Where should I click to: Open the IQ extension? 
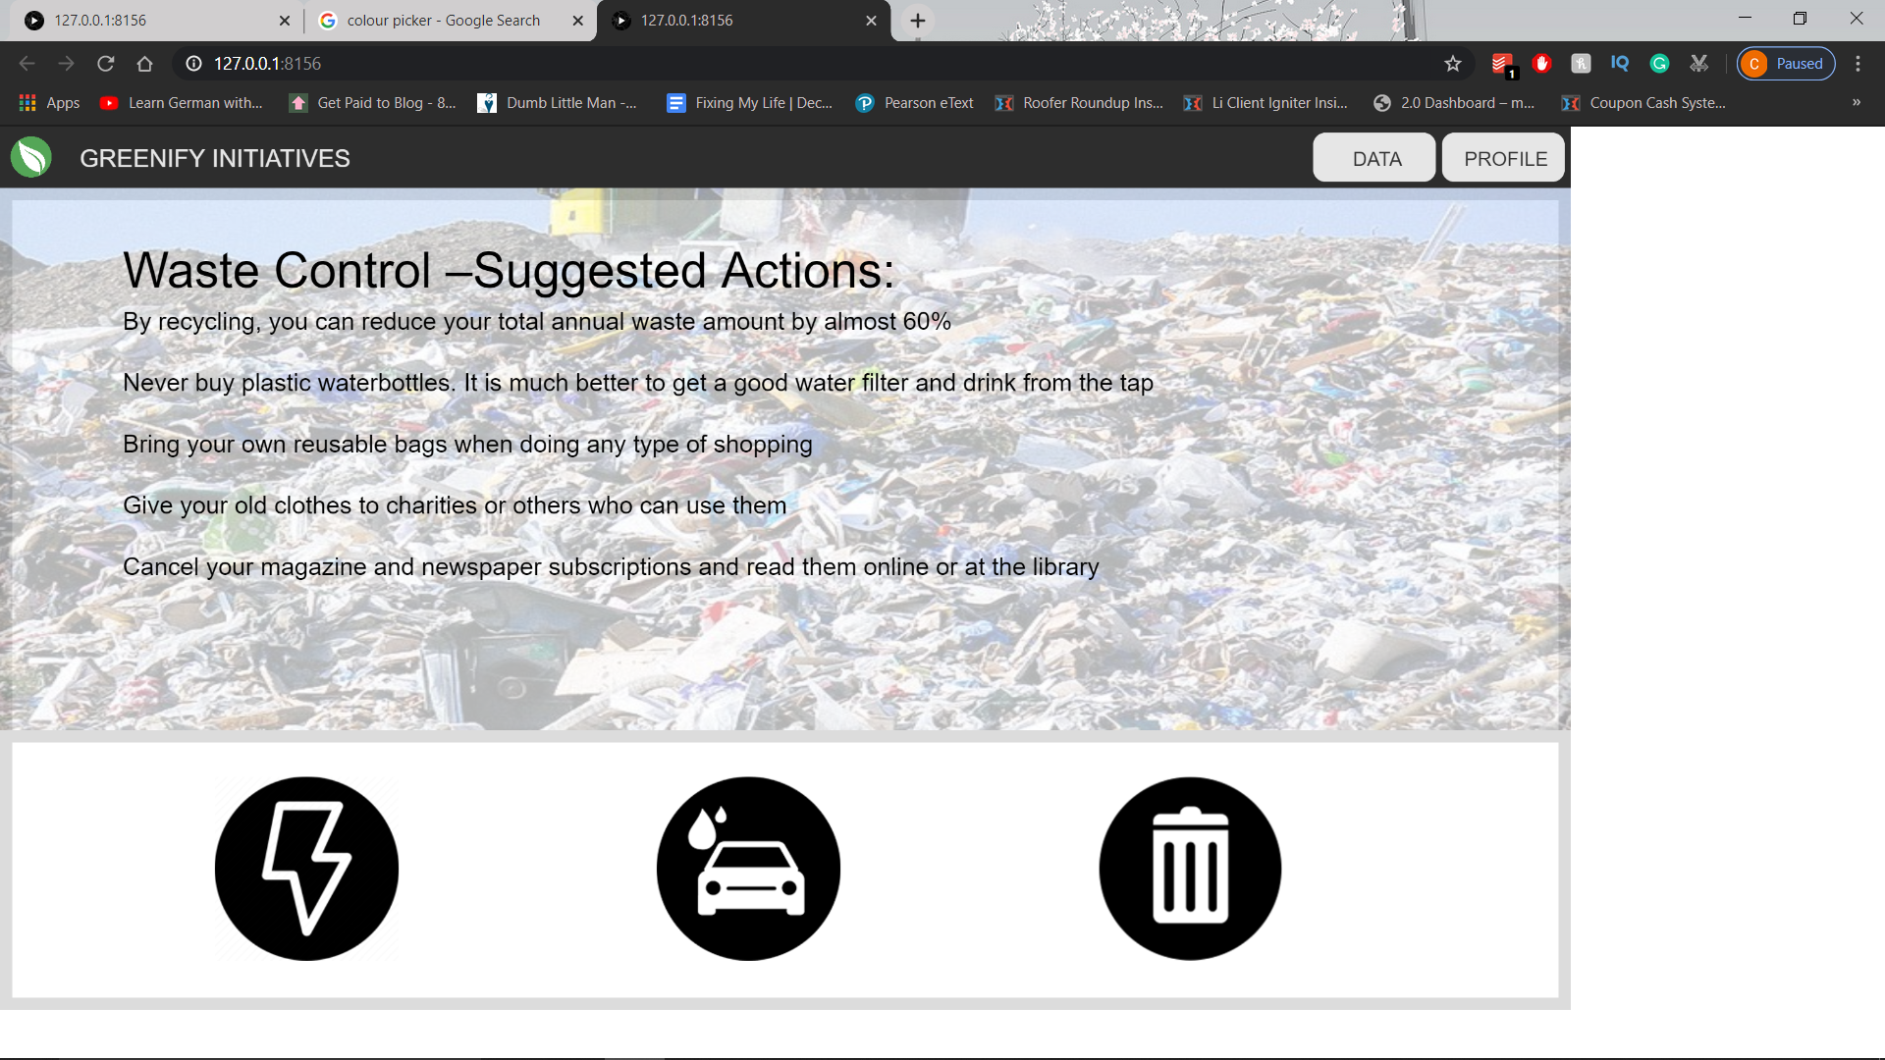pyautogui.click(x=1620, y=64)
